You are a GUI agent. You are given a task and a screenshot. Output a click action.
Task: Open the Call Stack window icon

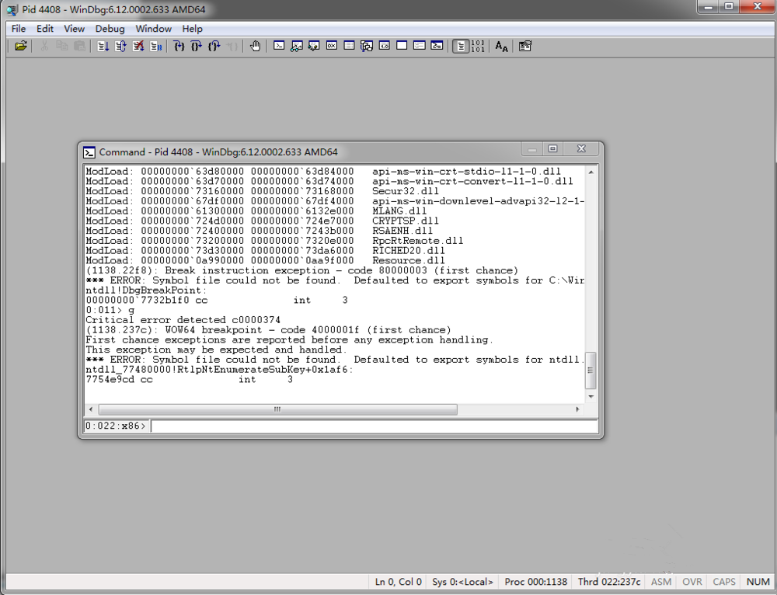pos(367,47)
